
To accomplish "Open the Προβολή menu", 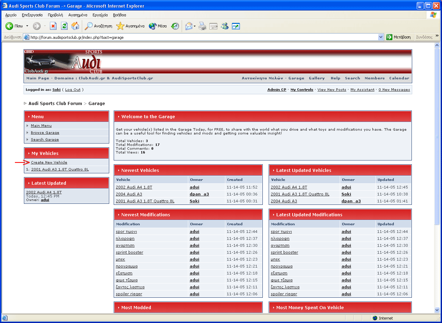I will pos(55,15).
